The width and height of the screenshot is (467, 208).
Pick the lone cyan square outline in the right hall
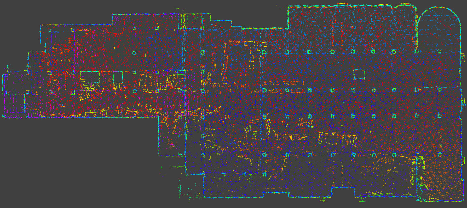tap(359, 74)
